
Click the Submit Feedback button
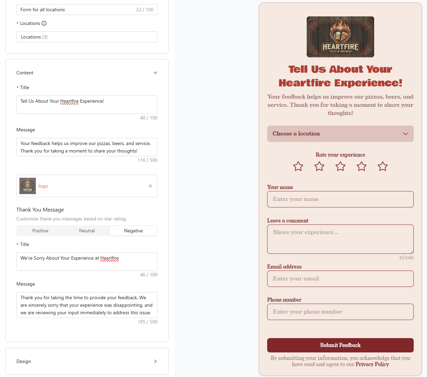340,345
